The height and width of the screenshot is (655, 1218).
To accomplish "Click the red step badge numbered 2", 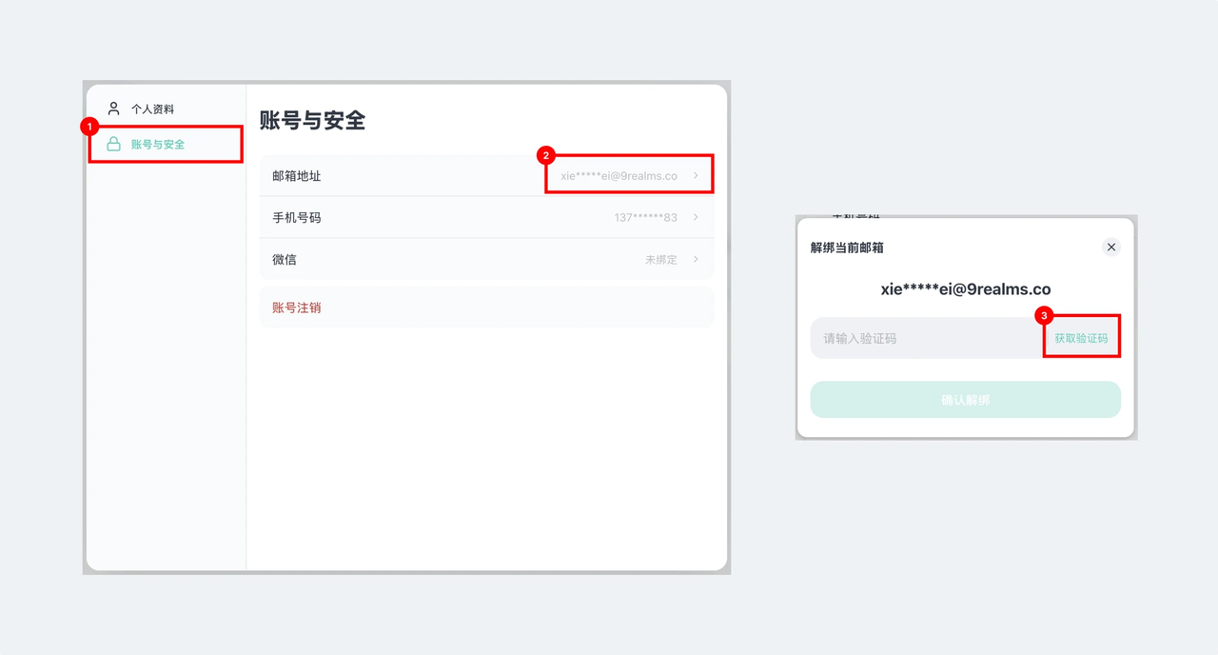I will click(x=545, y=154).
